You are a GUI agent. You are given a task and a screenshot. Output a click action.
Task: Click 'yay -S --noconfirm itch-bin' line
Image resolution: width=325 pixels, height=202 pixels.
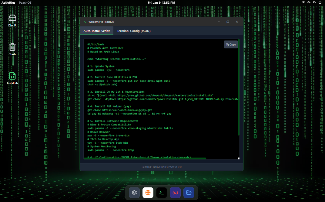[x=108, y=143]
